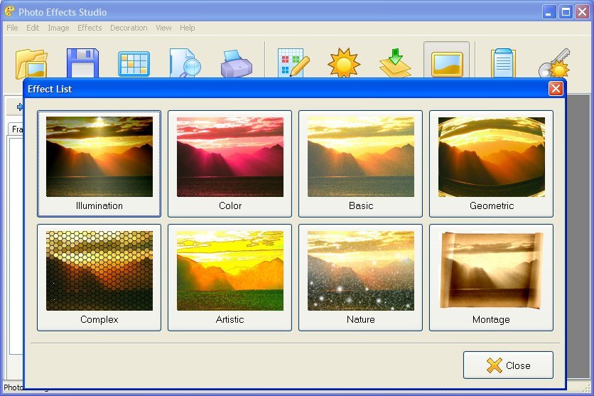Click the sun effects toolbar icon
594x396 pixels.
click(x=344, y=63)
